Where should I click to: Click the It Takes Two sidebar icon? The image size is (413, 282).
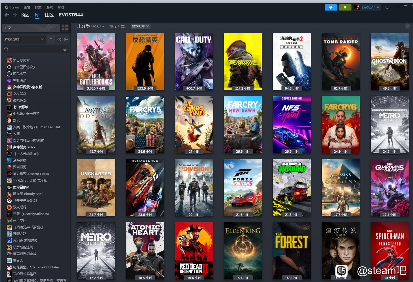tap(9, 207)
